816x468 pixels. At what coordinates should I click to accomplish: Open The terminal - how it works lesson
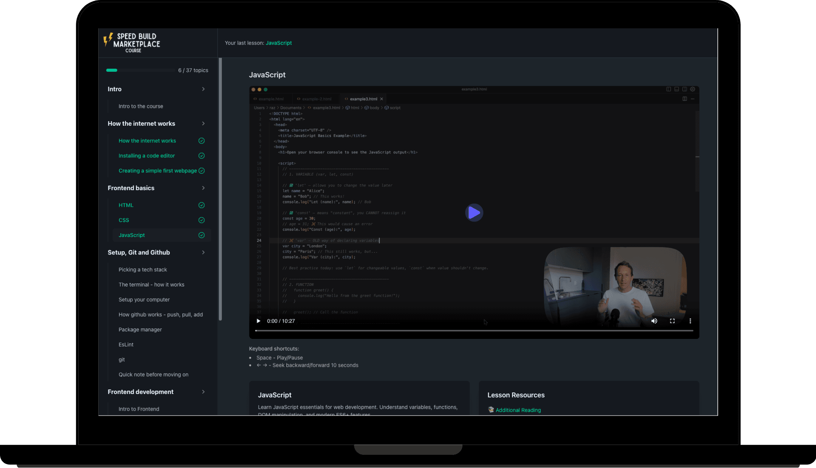(151, 285)
